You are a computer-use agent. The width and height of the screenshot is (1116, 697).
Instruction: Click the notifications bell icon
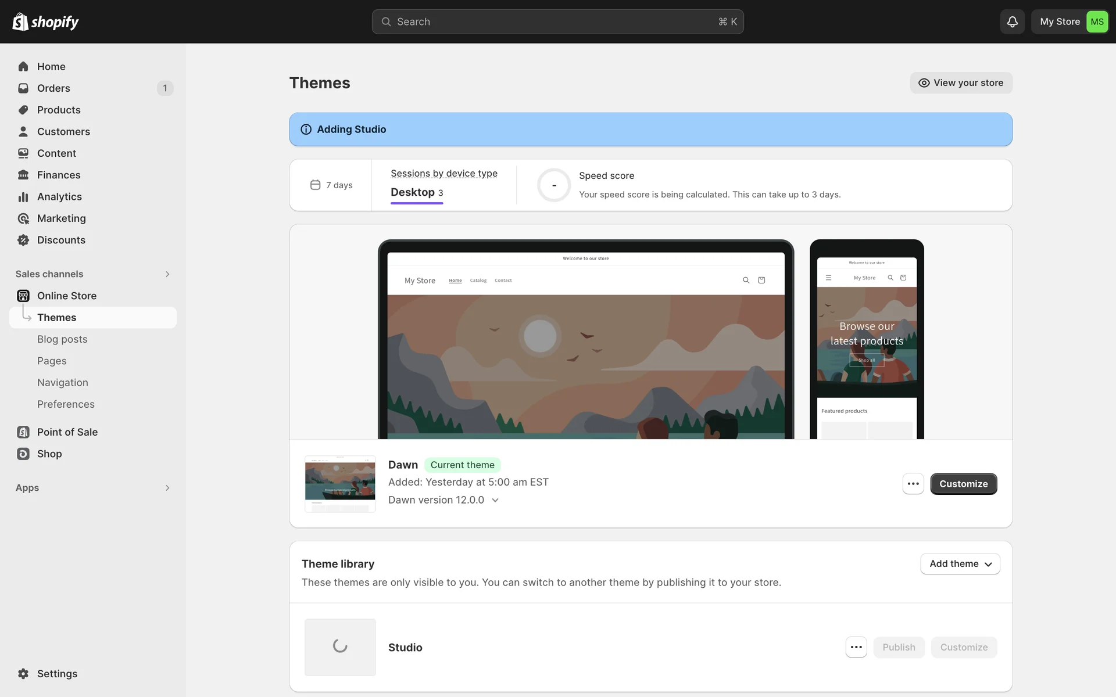pos(1012,21)
